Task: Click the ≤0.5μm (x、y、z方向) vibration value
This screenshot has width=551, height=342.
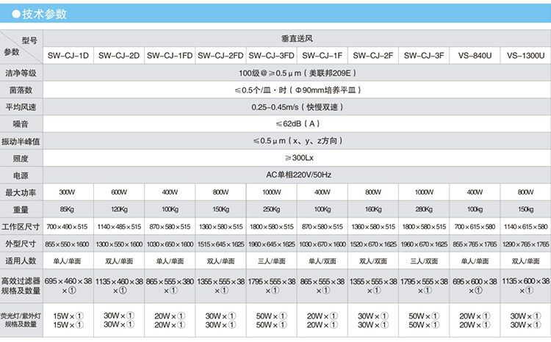Action: point(298,141)
